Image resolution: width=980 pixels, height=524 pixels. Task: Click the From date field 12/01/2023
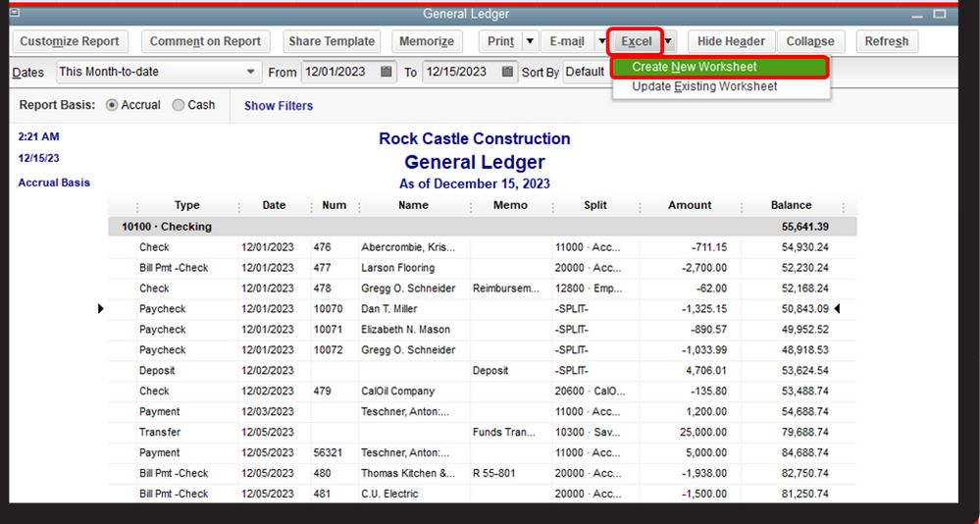(341, 72)
